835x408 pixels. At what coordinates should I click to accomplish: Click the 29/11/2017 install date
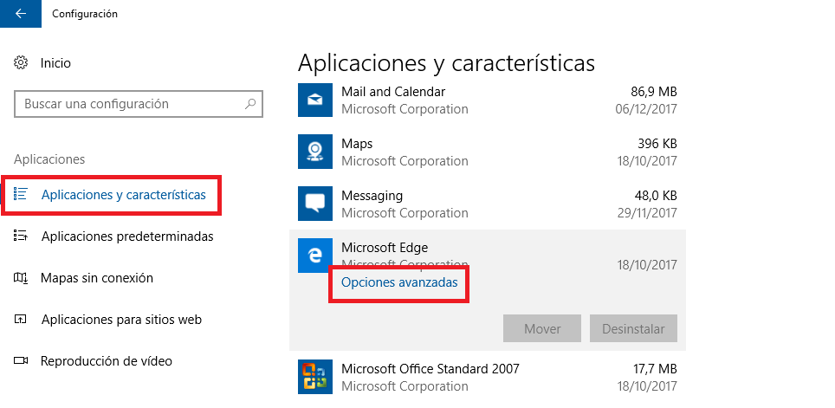646,213
